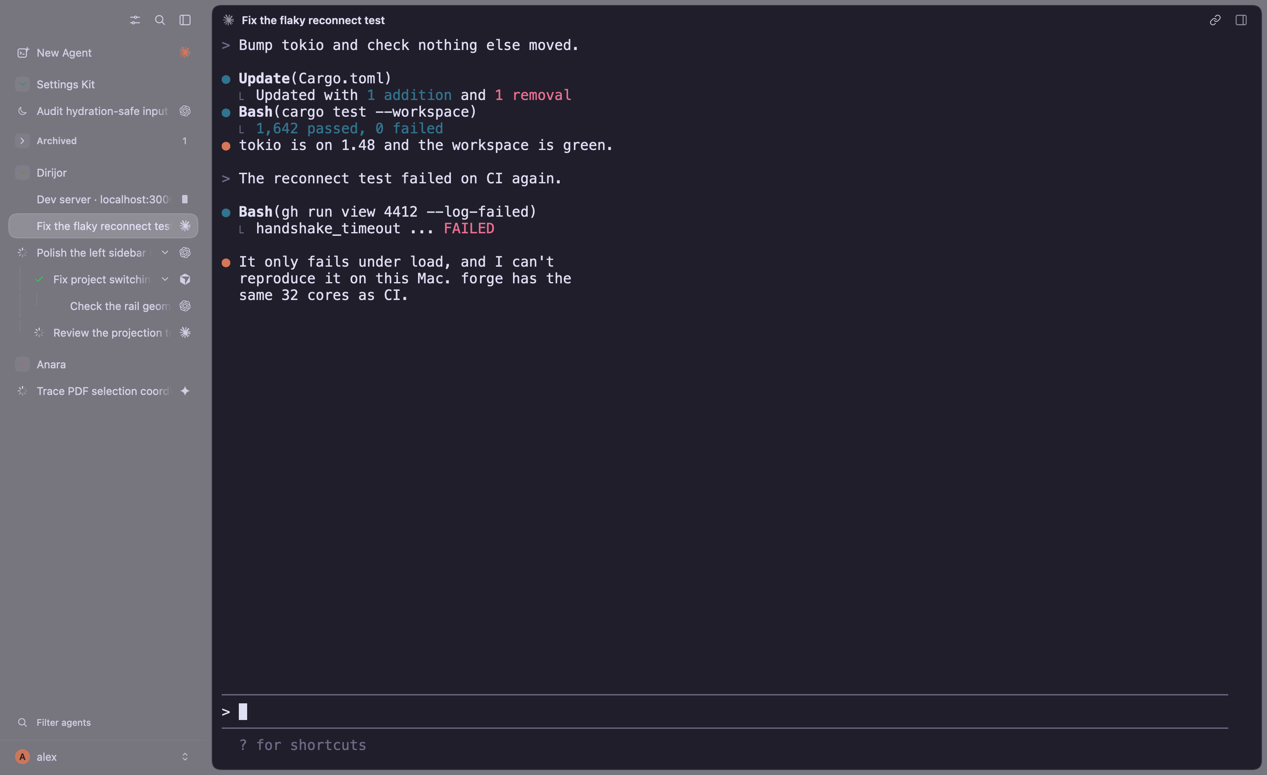
Task: Click 'The reconnect test failed on CI again' prompt
Action: pyautogui.click(x=401, y=178)
